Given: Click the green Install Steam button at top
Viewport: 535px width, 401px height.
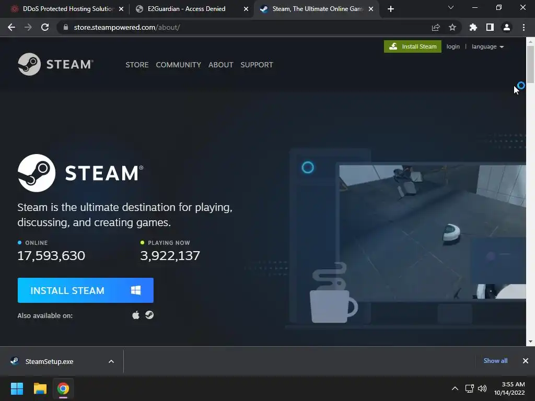Looking at the screenshot, I should coord(413,46).
